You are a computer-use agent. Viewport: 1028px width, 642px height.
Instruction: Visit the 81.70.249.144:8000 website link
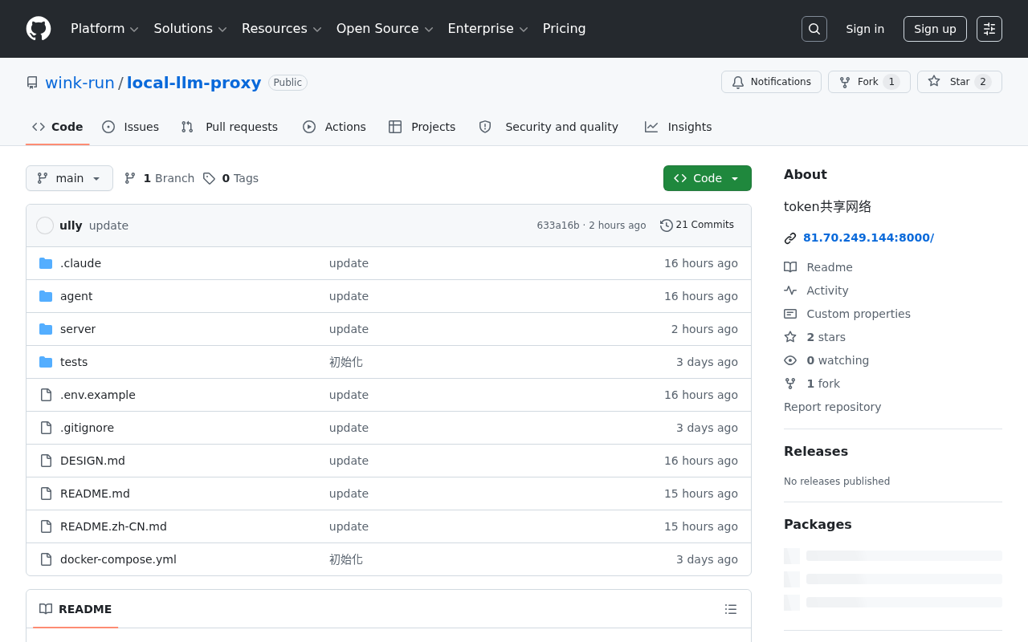(868, 238)
